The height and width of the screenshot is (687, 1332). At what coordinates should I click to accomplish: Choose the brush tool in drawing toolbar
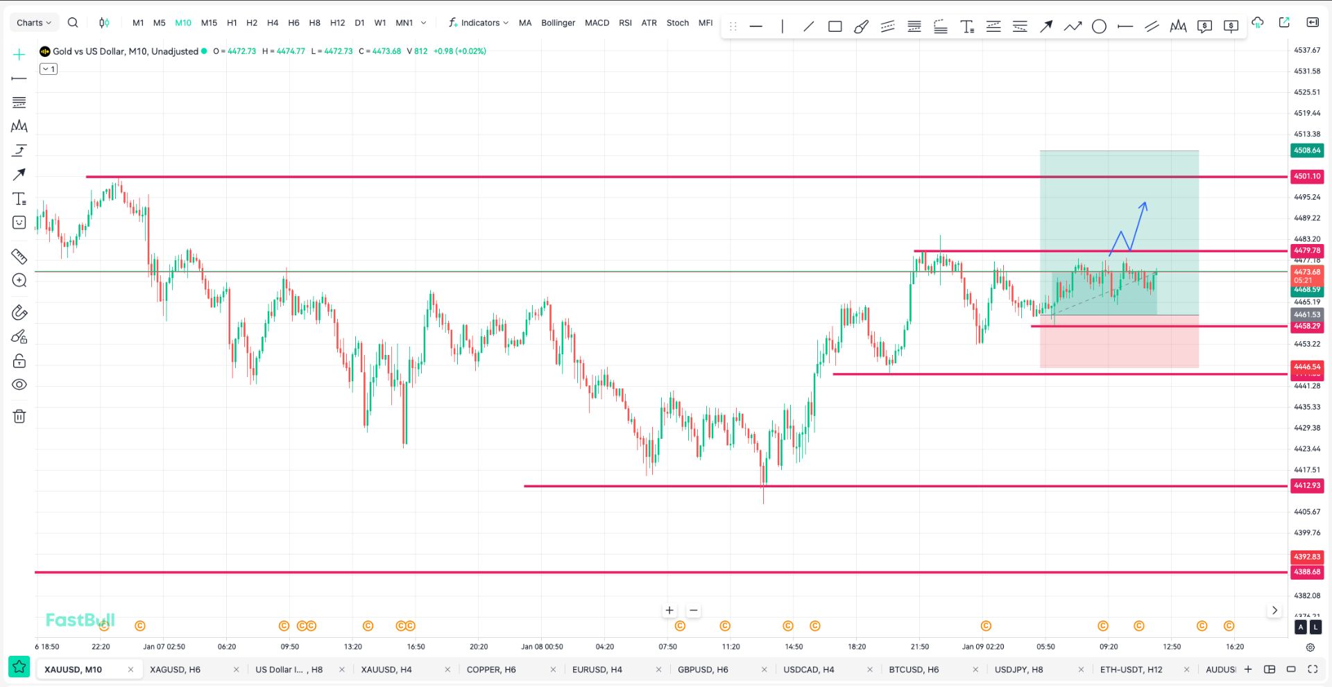[861, 26]
